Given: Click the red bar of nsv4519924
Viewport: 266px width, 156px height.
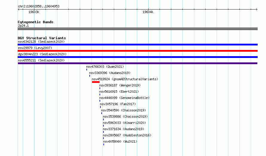Looking at the screenshot, I should pyautogui.click(x=96, y=82).
